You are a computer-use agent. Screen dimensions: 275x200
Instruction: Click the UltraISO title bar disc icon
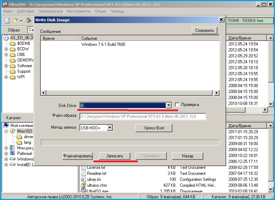(5, 4)
